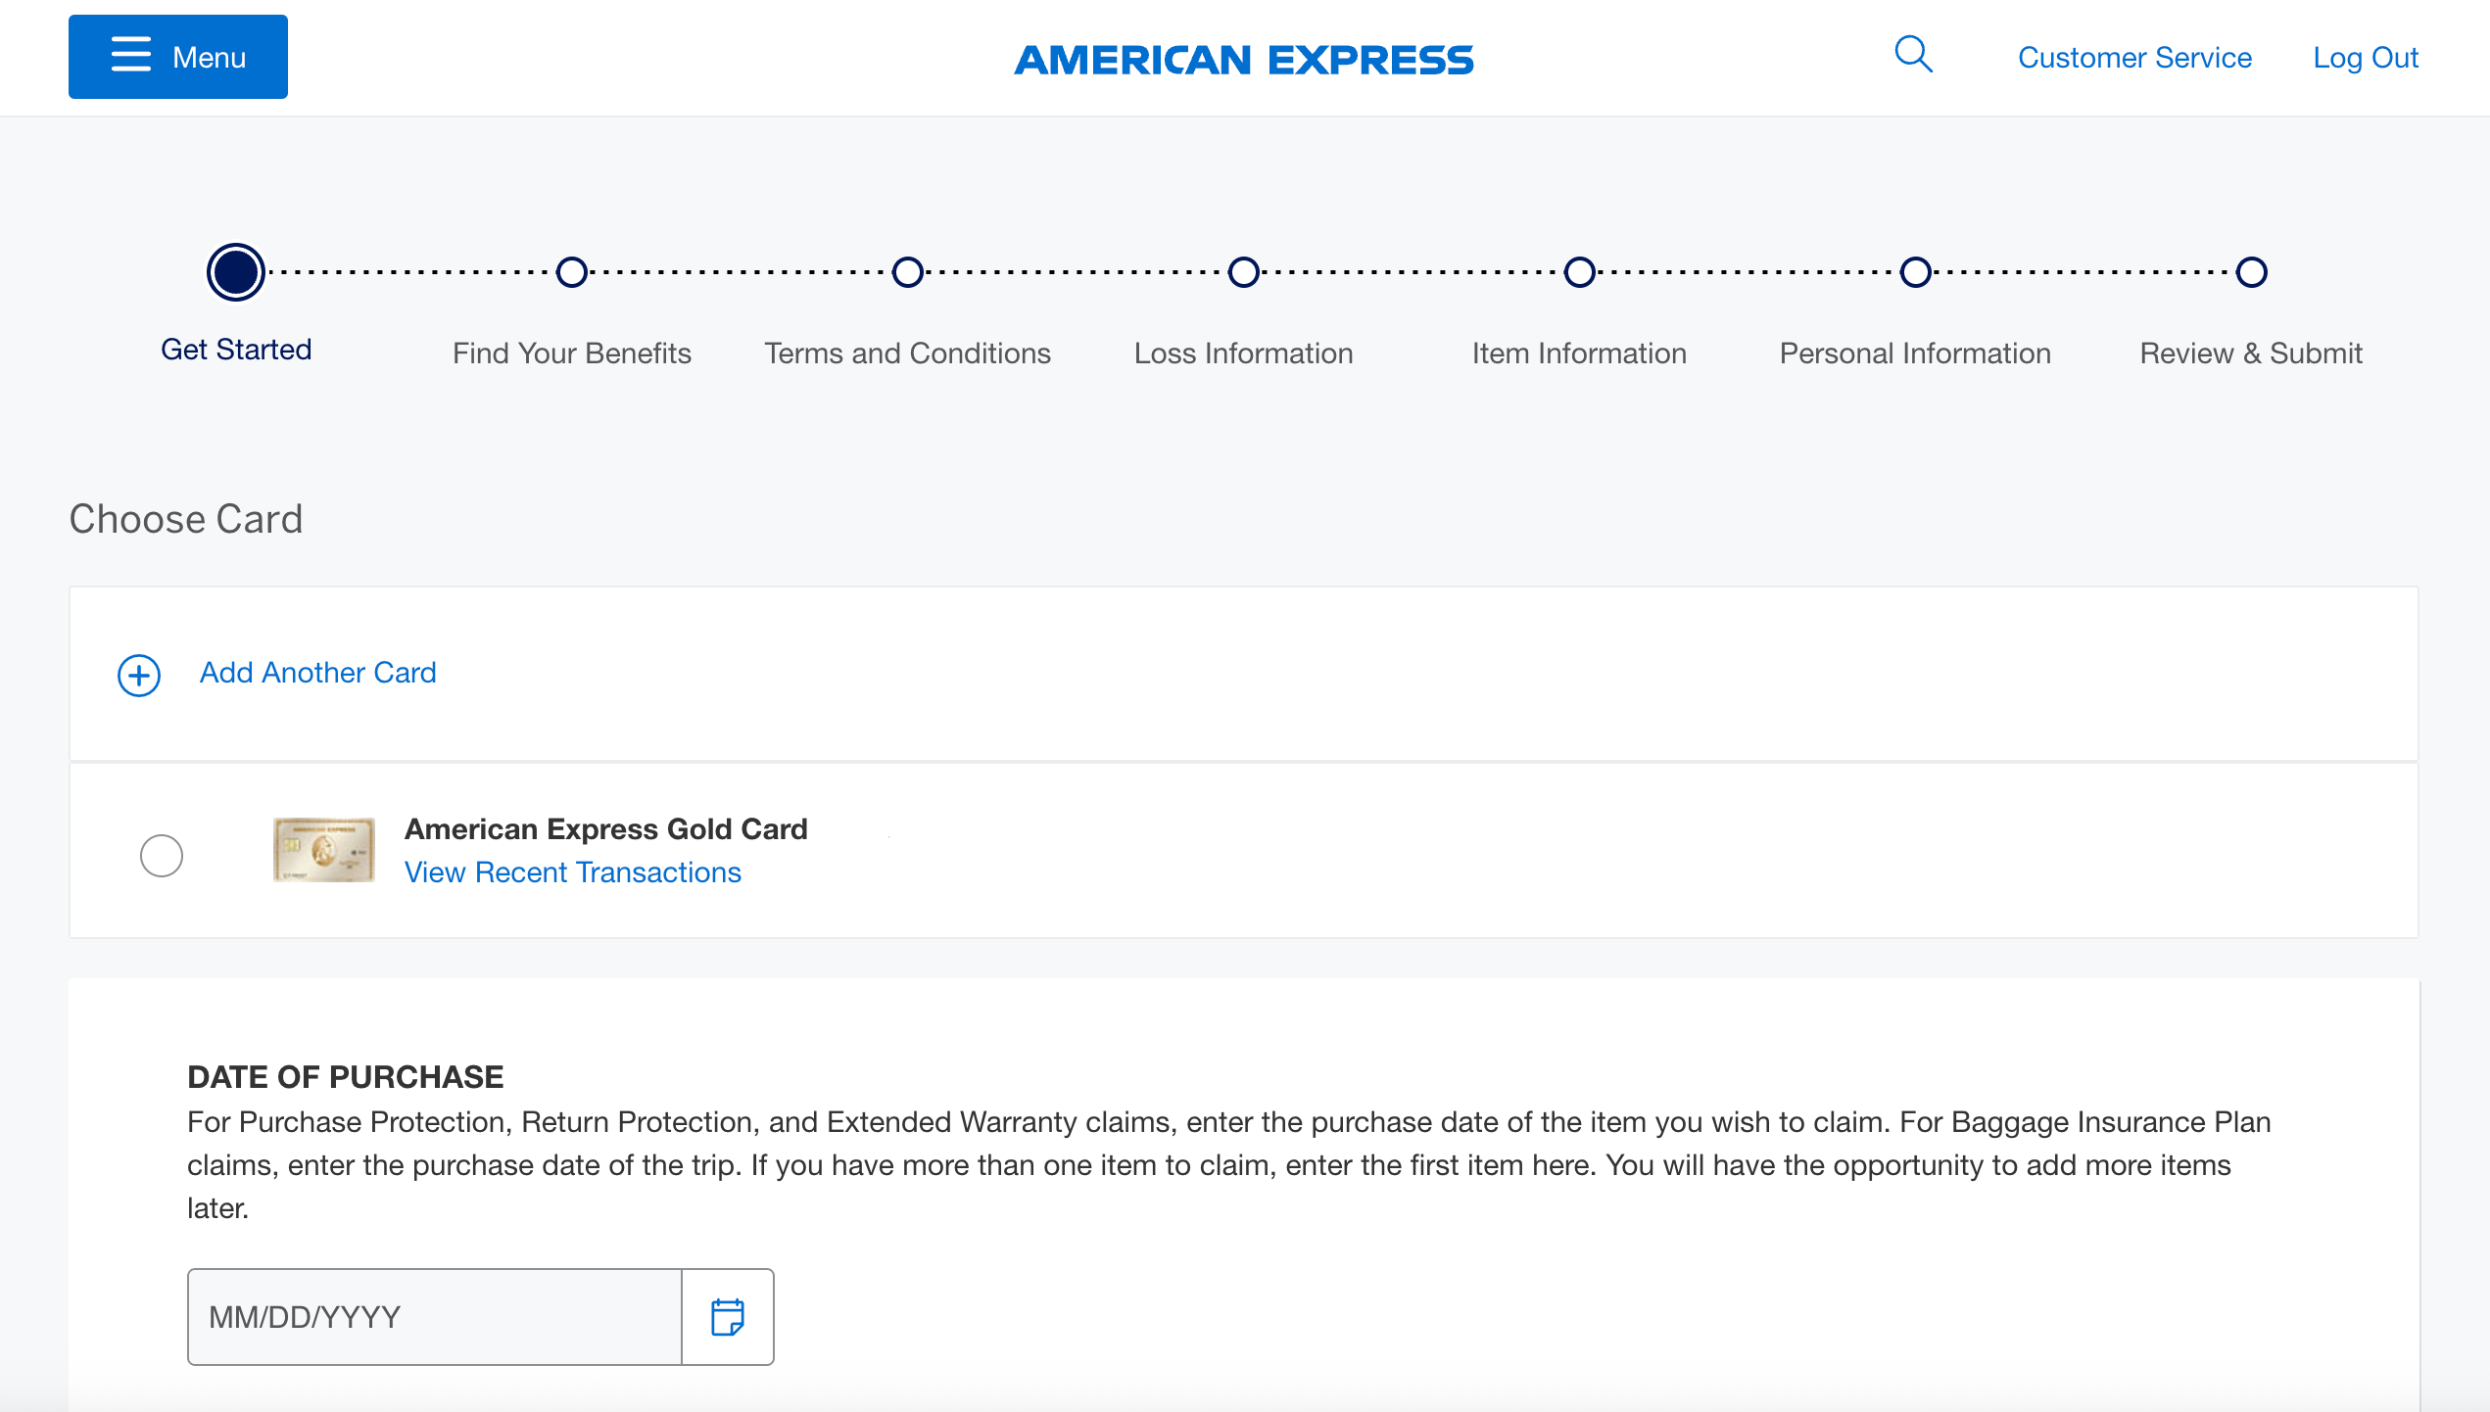The height and width of the screenshot is (1412, 2490).
Task: Open Add Another Card
Action: pos(317,673)
